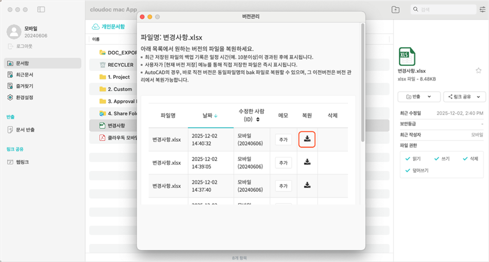
Task: Expand the 링크 공유 dropdown
Action: 464,97
